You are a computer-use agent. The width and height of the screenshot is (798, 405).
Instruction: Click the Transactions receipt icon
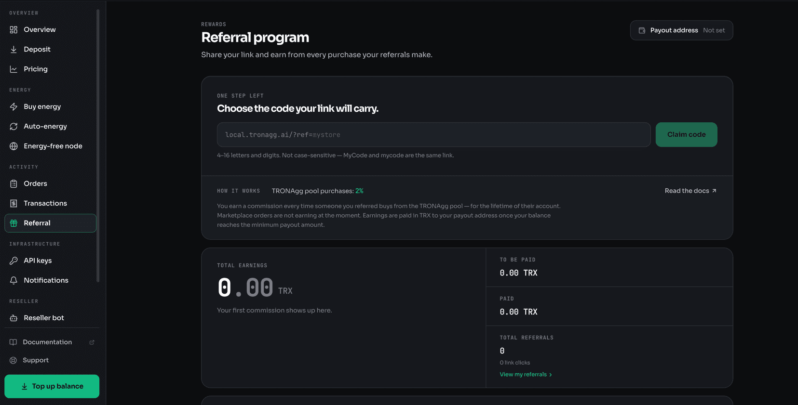tap(14, 204)
